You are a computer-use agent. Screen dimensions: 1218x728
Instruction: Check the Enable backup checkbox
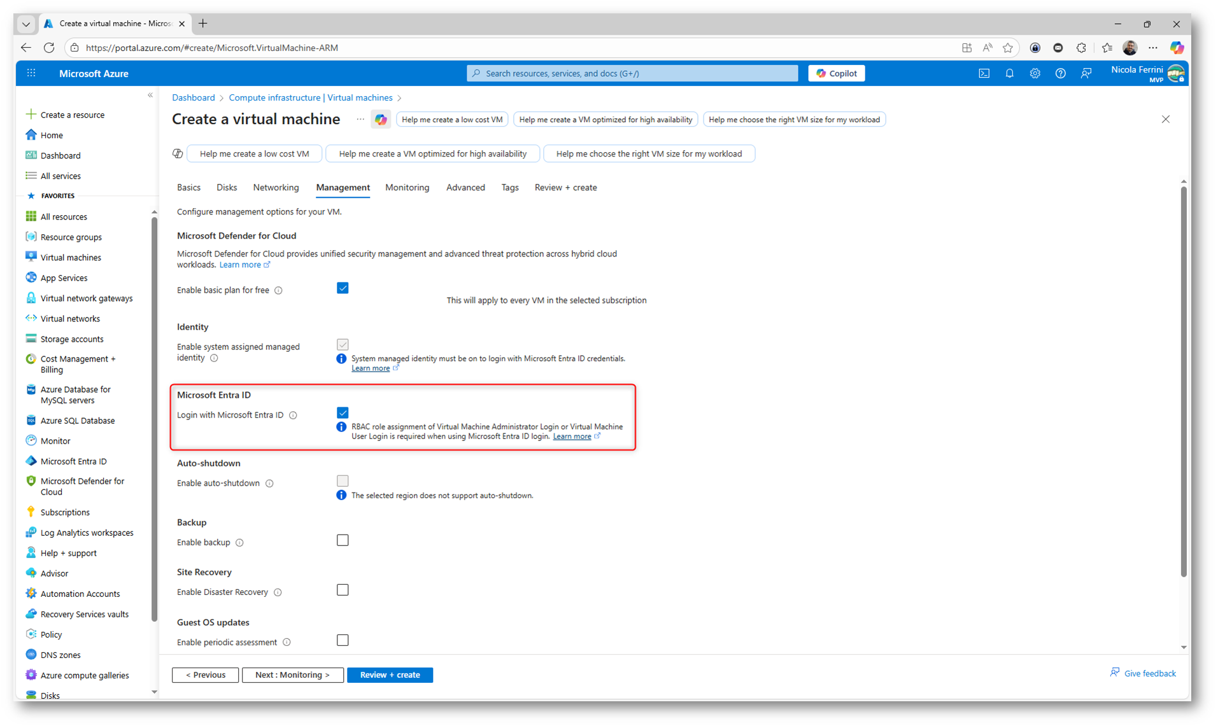pos(343,540)
